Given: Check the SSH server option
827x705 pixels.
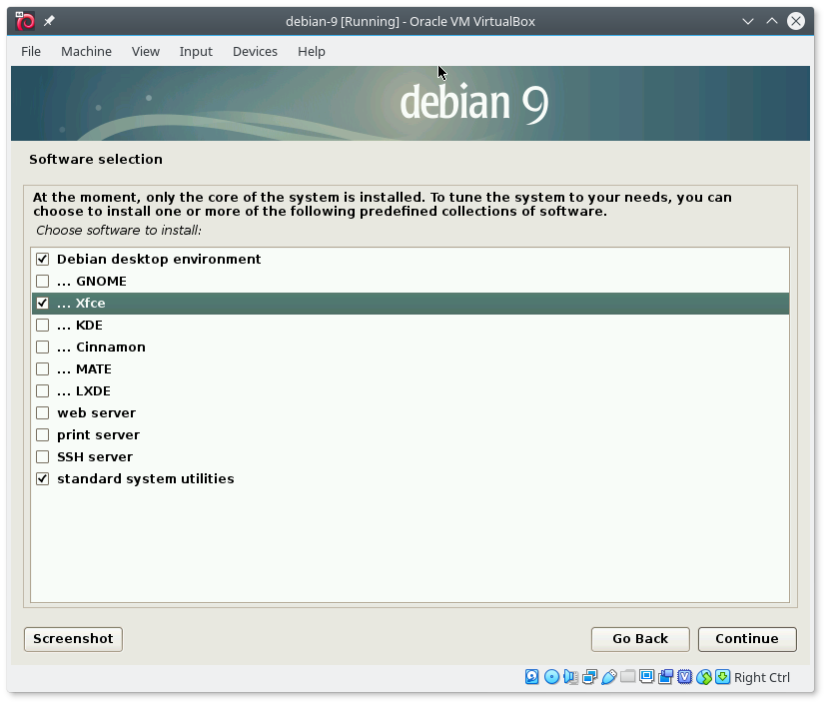Looking at the screenshot, I should click(42, 457).
